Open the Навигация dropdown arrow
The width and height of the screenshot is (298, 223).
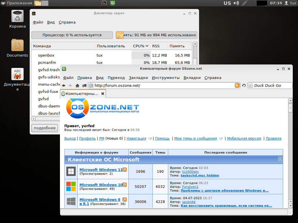click(x=150, y=139)
